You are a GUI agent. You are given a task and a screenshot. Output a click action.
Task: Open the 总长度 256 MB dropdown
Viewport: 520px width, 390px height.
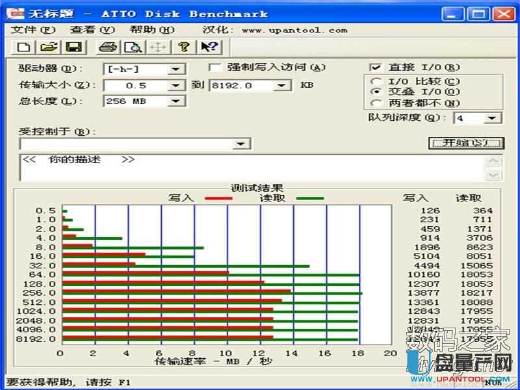point(175,101)
